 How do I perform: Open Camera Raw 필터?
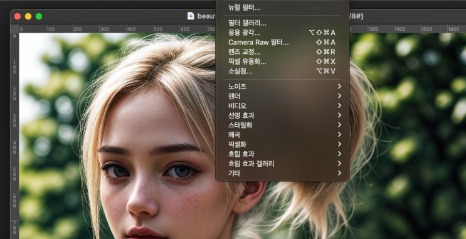pyautogui.click(x=282, y=42)
